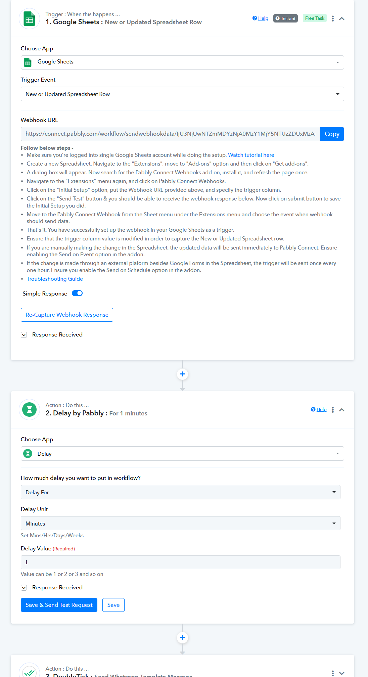Expand the DoubleTick action step
The width and height of the screenshot is (368, 677).
coord(342,673)
